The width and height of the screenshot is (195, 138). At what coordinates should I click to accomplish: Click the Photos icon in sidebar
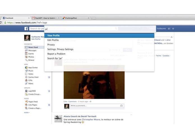[x=26, y=57]
